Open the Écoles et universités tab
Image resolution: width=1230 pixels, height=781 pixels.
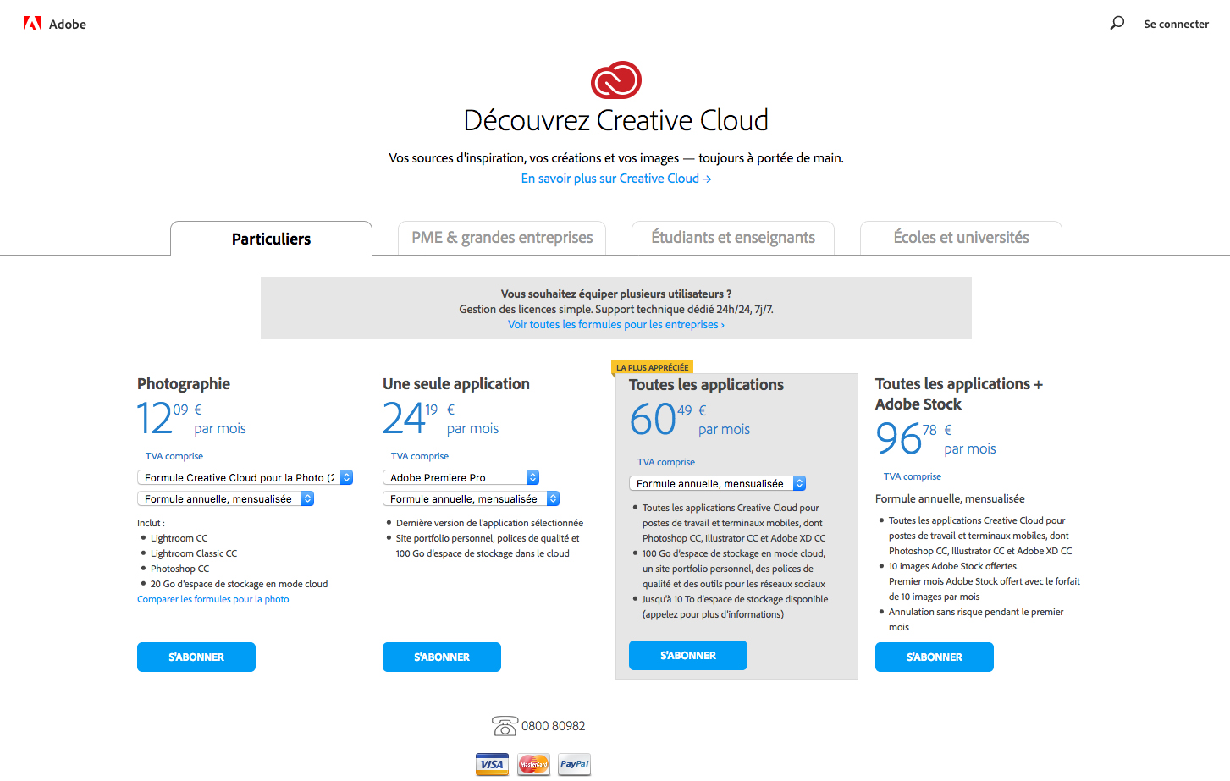pyautogui.click(x=961, y=238)
